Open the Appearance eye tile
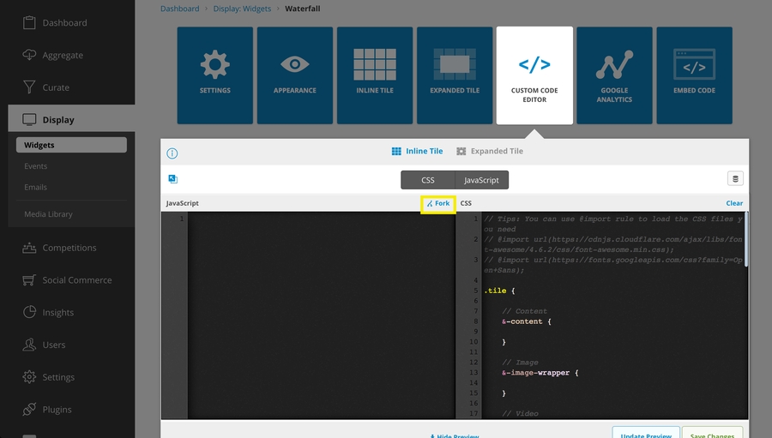The width and height of the screenshot is (772, 438). click(x=295, y=75)
